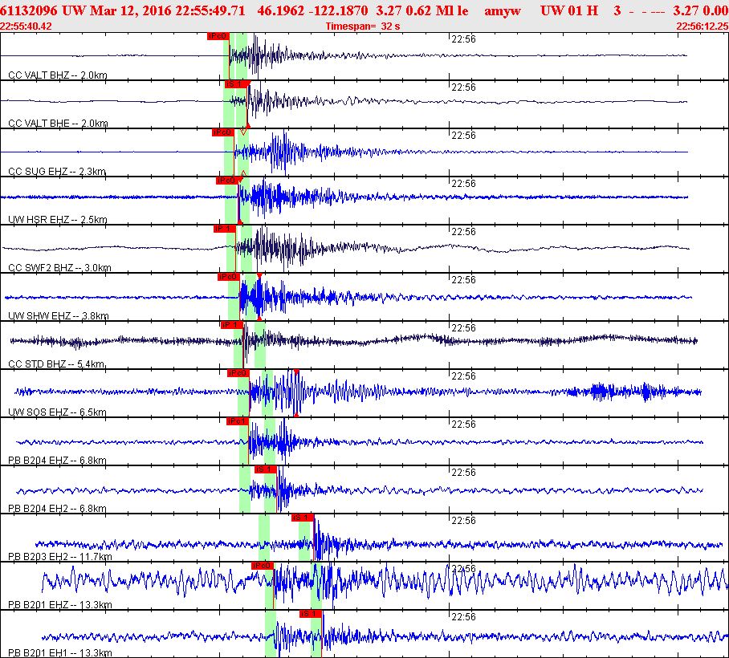Click the red amplitude triangle atop UW SOS trace

click(x=297, y=372)
